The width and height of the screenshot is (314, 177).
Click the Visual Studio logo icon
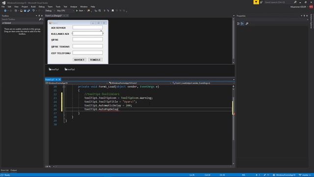click(3, 2)
